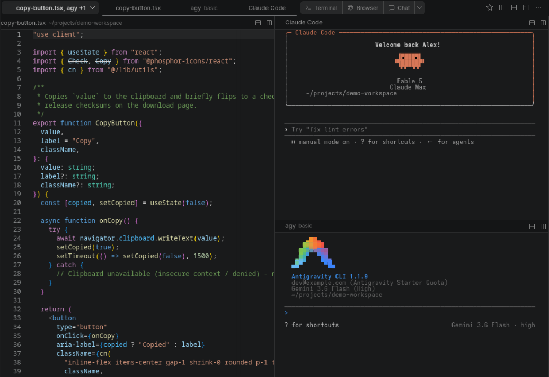The width and height of the screenshot is (549, 377).
Task: Click line number 22 in the gutter
Action: click(17, 221)
